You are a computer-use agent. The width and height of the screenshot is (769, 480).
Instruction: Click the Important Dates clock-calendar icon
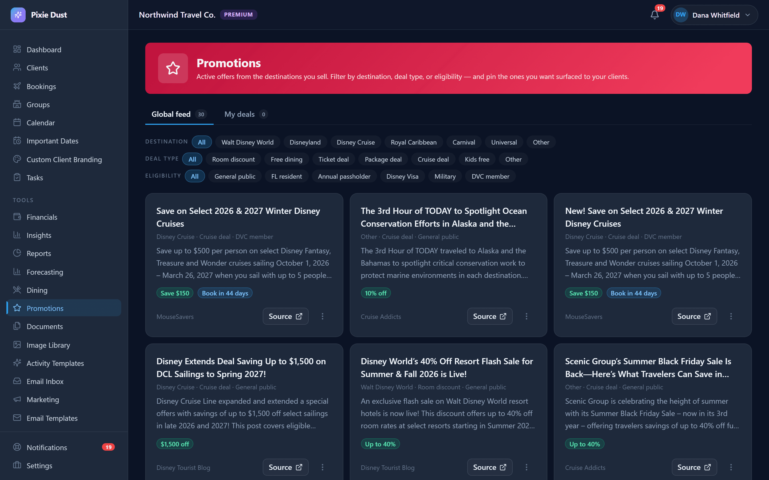pyautogui.click(x=17, y=140)
